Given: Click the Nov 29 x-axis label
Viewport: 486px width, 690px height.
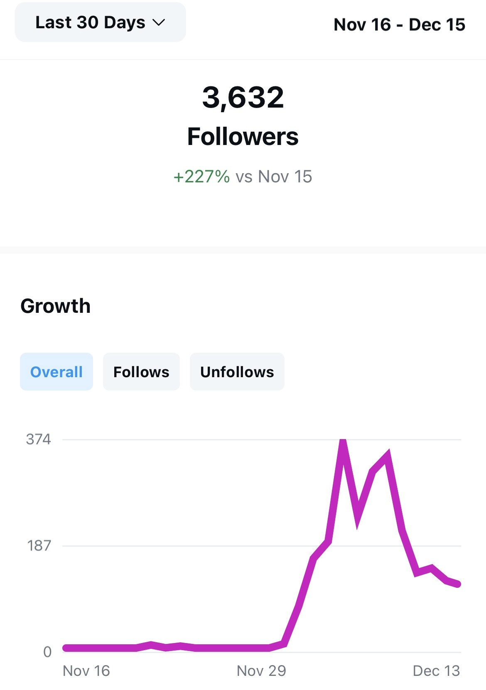Looking at the screenshot, I should (261, 671).
